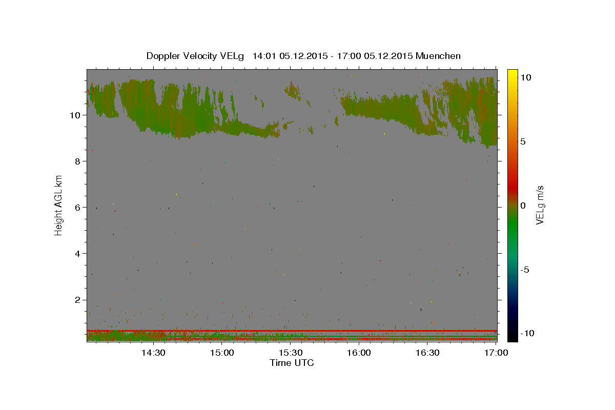Click the 15:00 time tick label
The image size is (615, 410).
tap(221, 353)
